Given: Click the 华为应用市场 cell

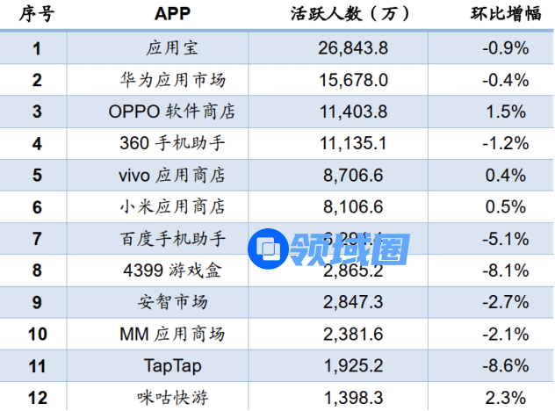Looking at the screenshot, I should [172, 80].
